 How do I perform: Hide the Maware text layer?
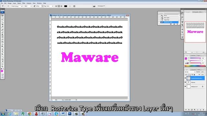click(x=185, y=82)
